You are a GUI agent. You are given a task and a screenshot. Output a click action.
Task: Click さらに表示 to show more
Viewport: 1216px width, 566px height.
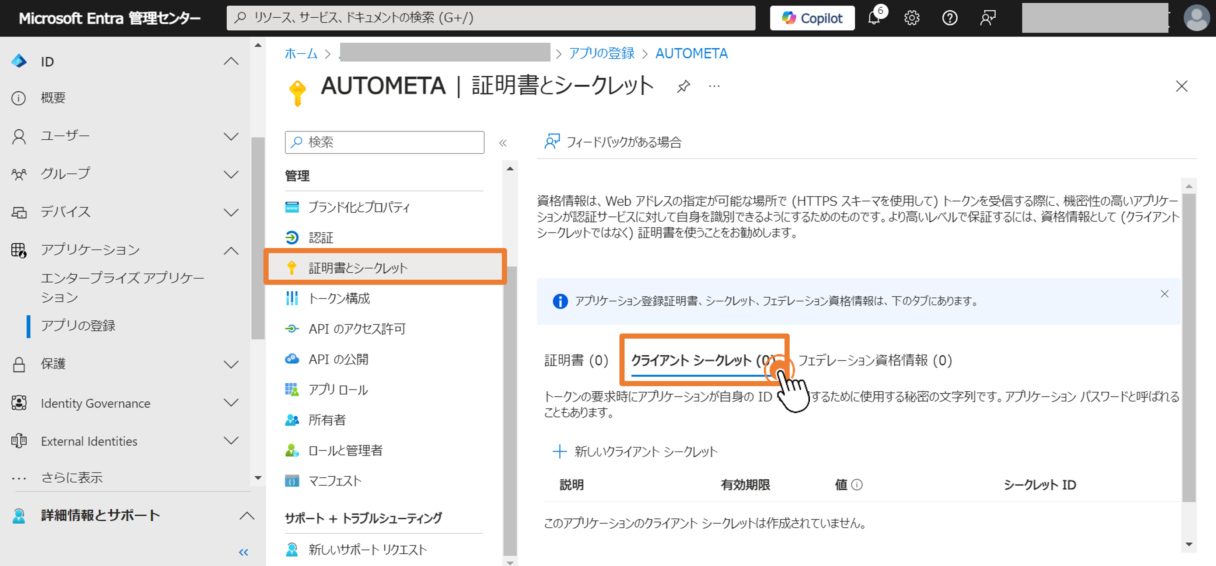tap(72, 478)
